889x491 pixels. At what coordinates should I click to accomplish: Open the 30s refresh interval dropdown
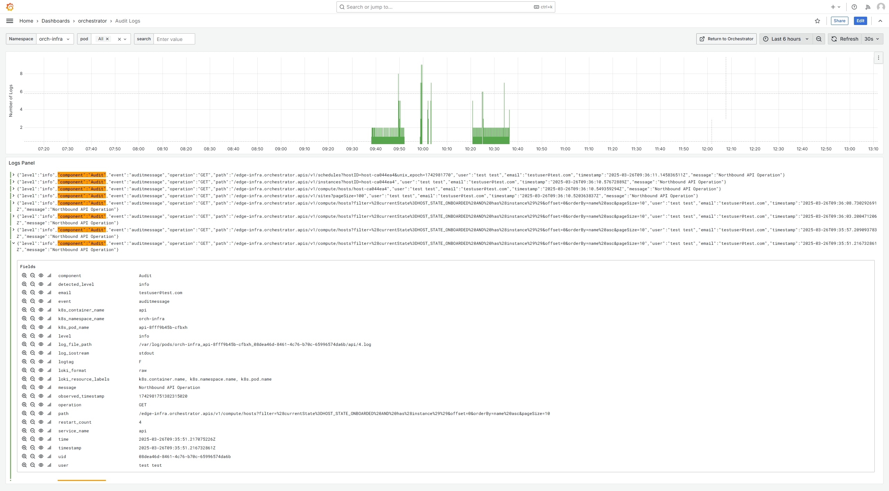coord(872,39)
